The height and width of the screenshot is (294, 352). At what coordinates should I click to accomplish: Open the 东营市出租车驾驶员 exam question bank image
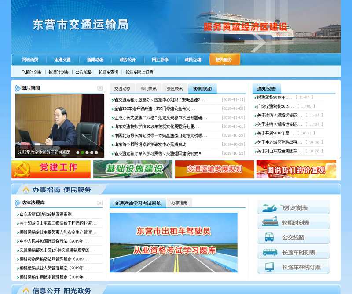(x=173, y=243)
